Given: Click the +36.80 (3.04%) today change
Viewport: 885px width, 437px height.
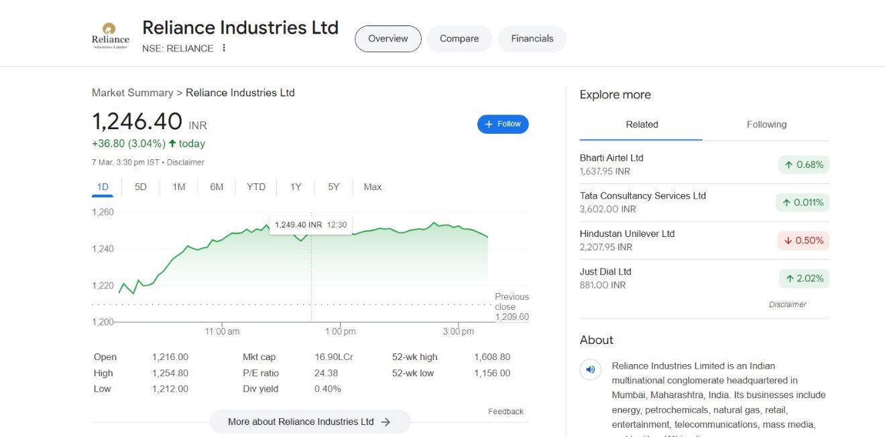Looking at the screenshot, I should [x=148, y=144].
